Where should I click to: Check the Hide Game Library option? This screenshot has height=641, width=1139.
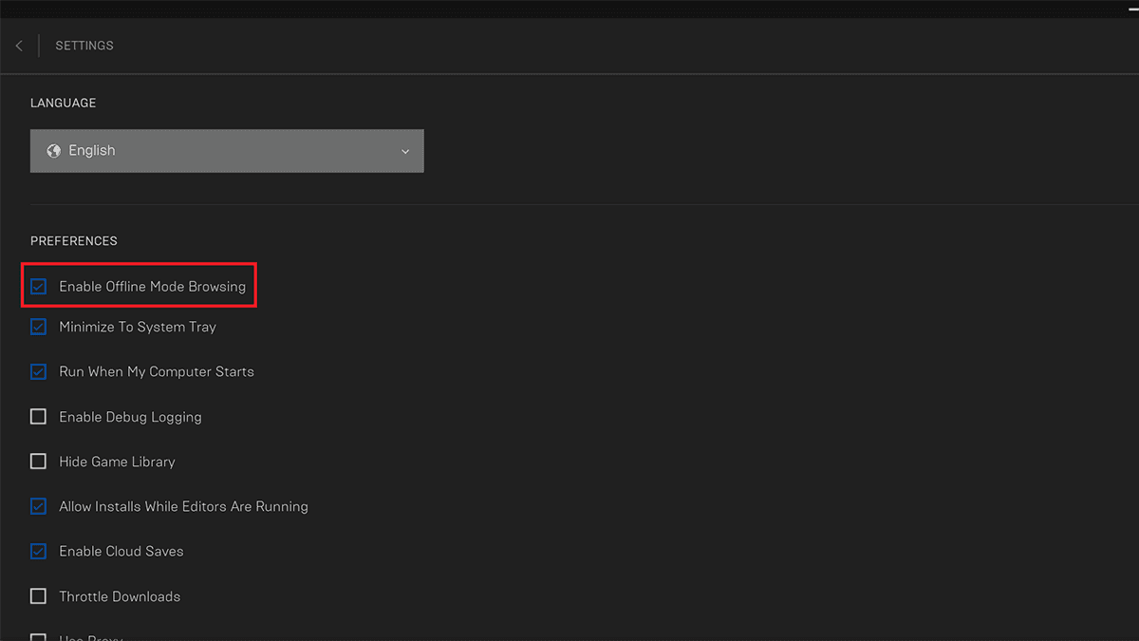pos(38,461)
